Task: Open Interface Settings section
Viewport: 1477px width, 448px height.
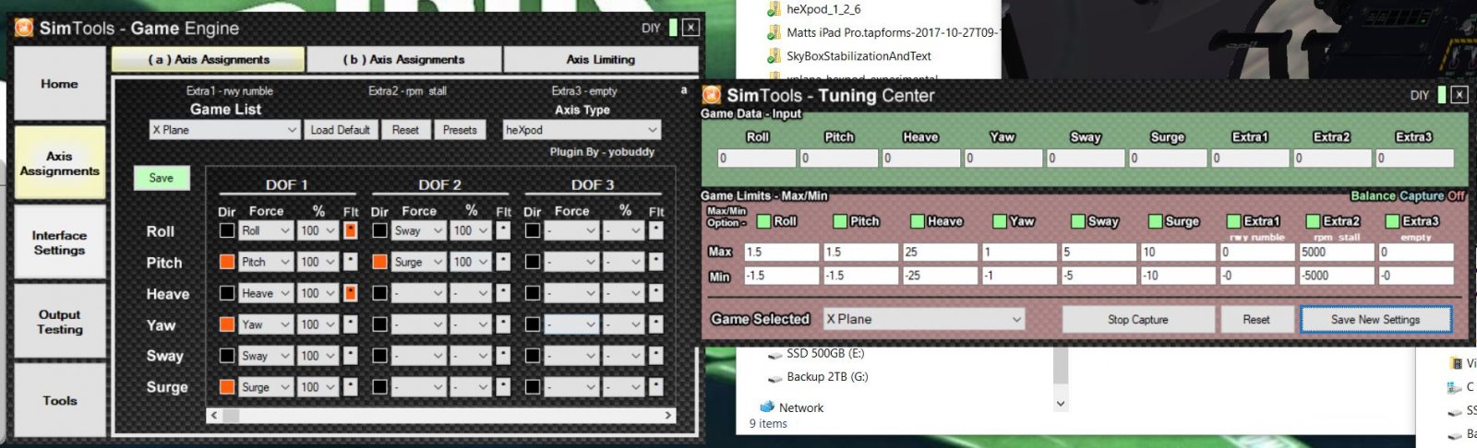Action: (x=60, y=242)
